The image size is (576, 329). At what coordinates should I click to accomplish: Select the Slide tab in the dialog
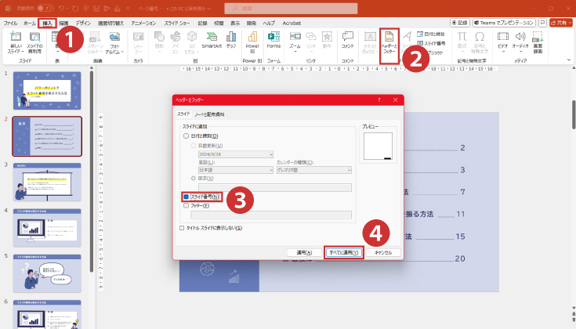tap(183, 114)
